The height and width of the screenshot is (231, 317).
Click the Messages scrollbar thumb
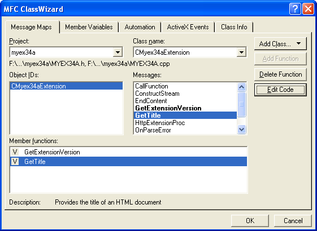click(242, 104)
